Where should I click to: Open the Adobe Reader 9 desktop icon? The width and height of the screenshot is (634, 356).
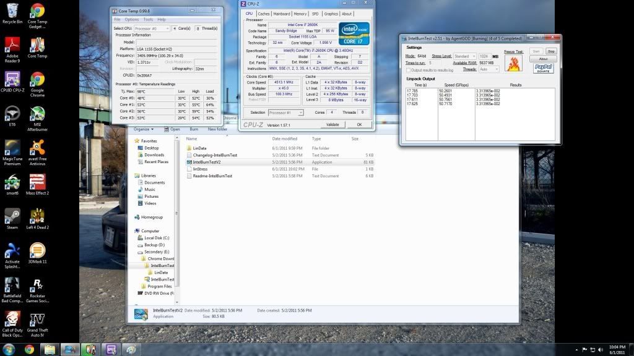click(x=12, y=49)
